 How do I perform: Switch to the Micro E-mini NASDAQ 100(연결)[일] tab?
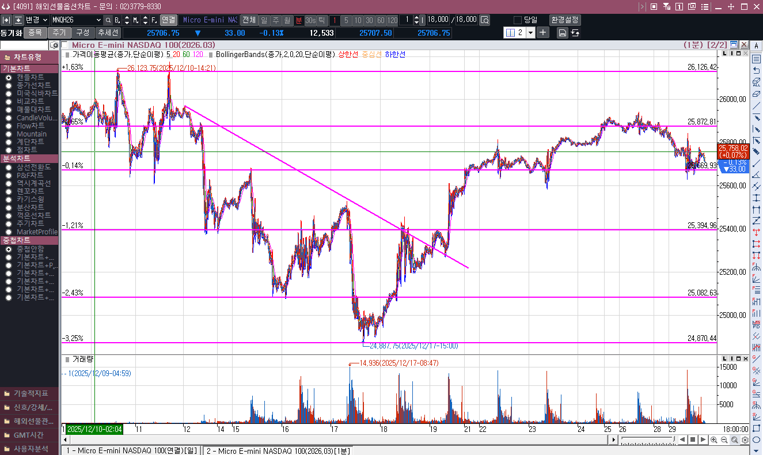[x=131, y=451]
